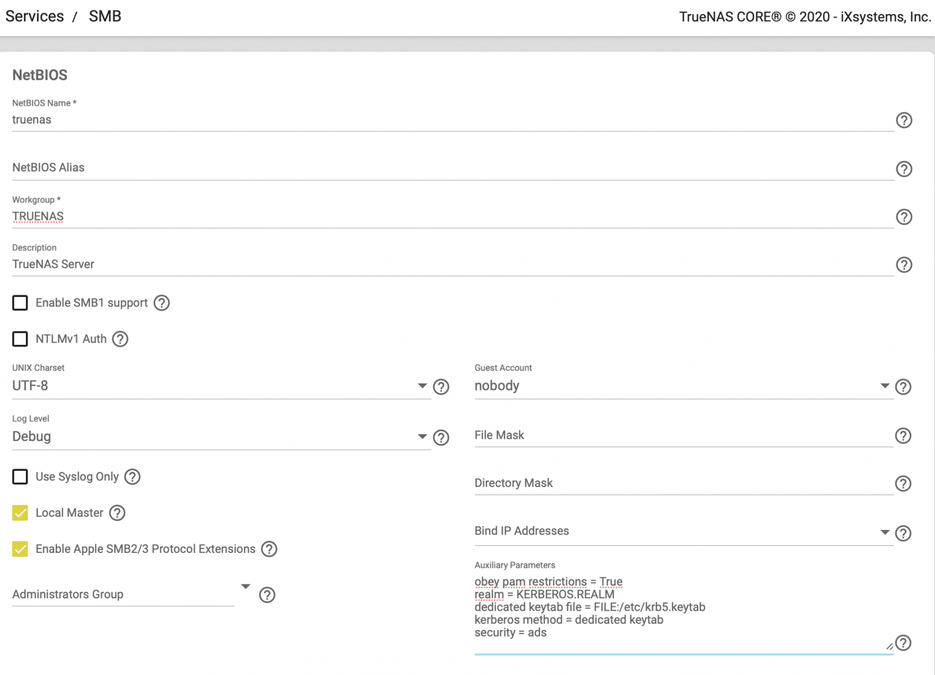Click the SMB breadcrumb
The width and height of the screenshot is (935, 675).
105,16
